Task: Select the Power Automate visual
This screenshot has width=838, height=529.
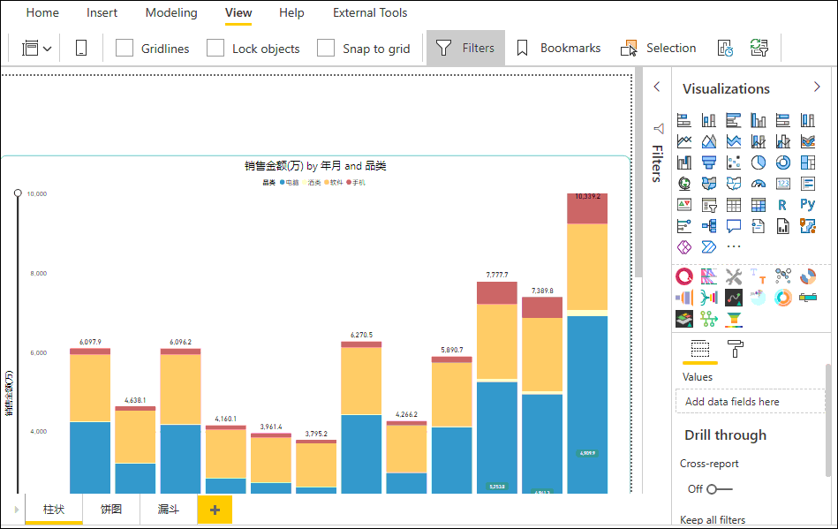Action: coord(709,247)
